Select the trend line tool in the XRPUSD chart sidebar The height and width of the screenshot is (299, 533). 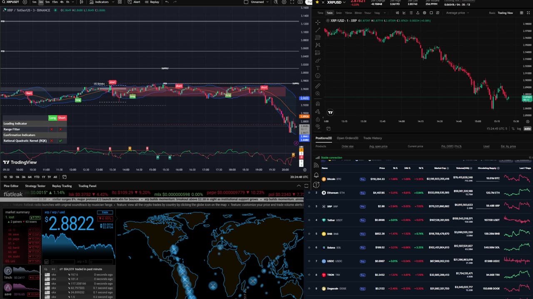point(318,30)
